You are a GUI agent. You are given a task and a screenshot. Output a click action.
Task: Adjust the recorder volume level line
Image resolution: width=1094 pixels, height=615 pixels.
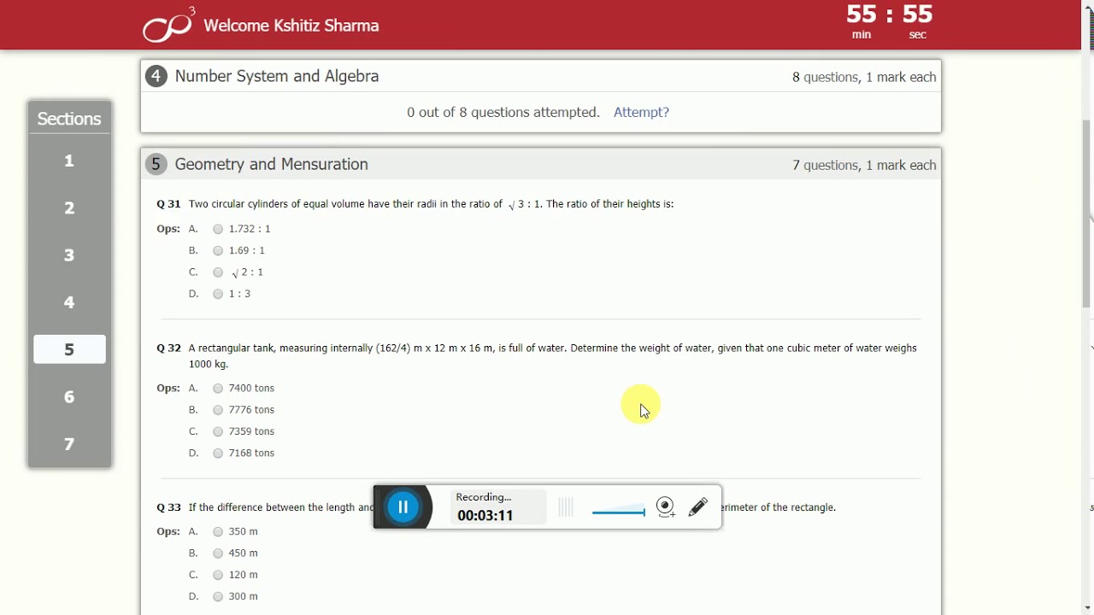618,512
